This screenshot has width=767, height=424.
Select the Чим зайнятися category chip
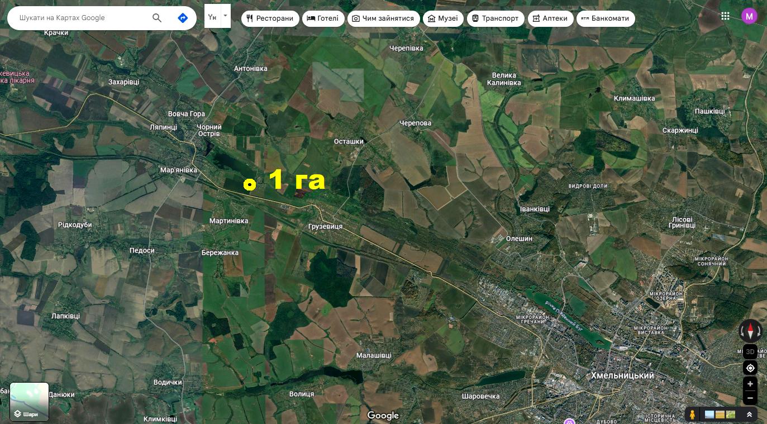[383, 18]
